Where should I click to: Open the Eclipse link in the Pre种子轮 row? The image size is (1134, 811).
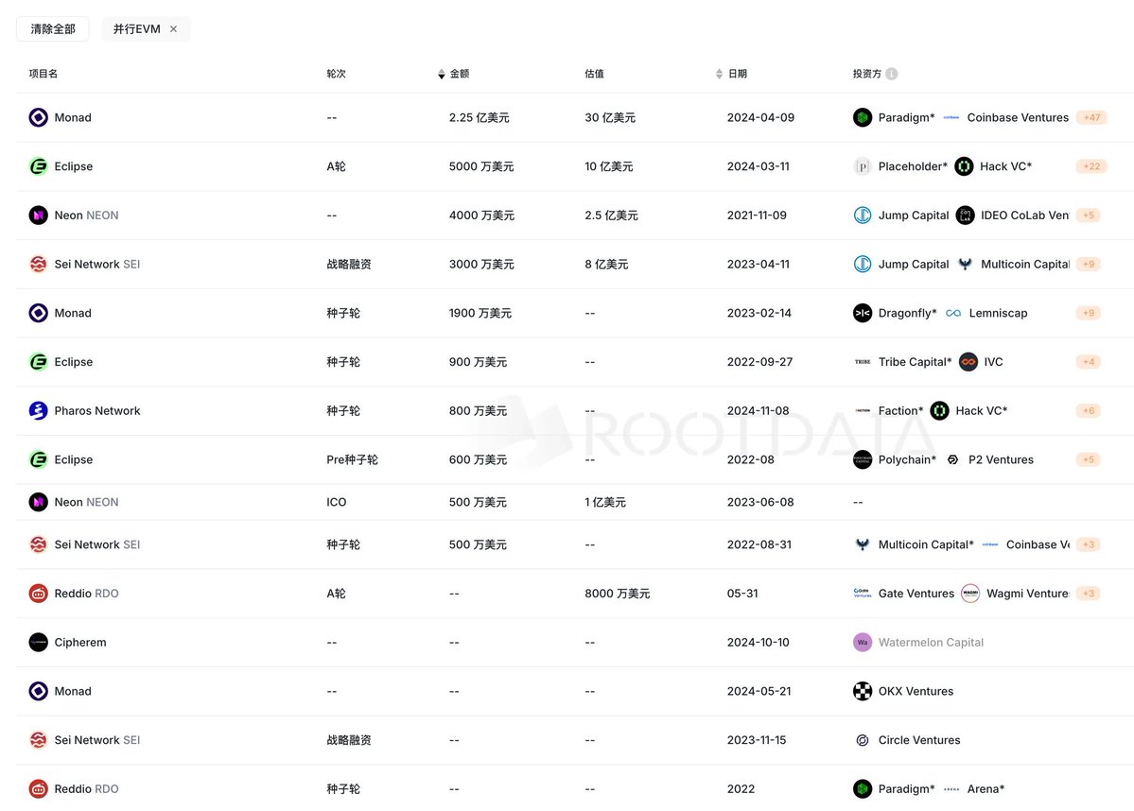pos(74,459)
